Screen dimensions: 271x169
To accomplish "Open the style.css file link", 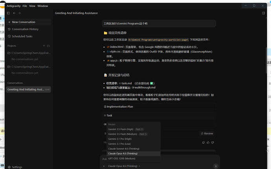I will (x=114, y=51).
